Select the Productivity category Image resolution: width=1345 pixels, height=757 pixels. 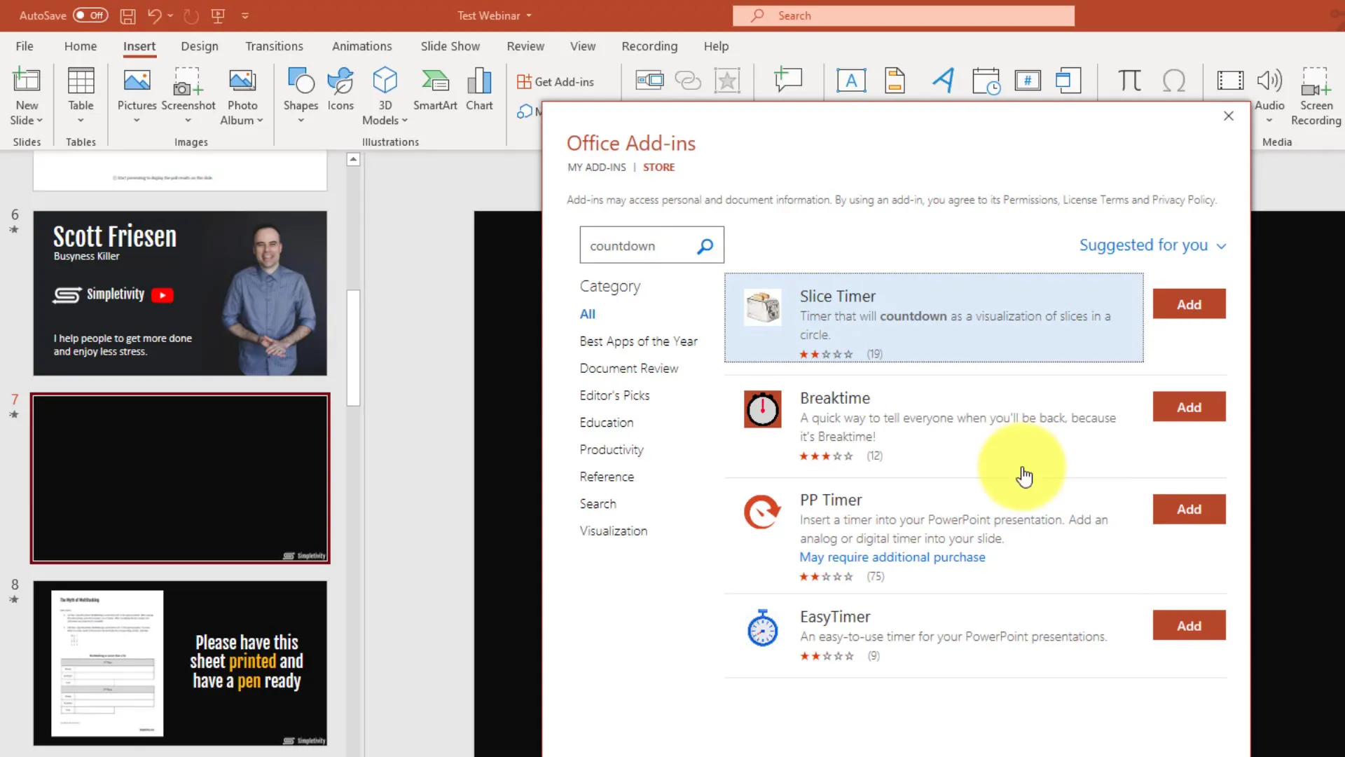click(611, 450)
